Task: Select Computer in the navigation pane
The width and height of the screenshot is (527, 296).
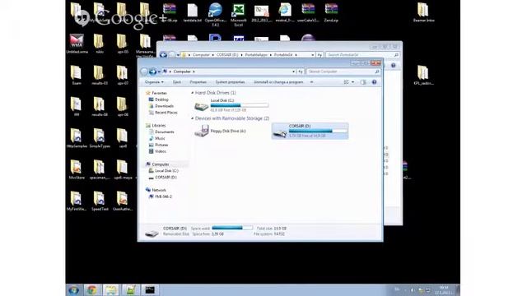Action: (x=161, y=164)
